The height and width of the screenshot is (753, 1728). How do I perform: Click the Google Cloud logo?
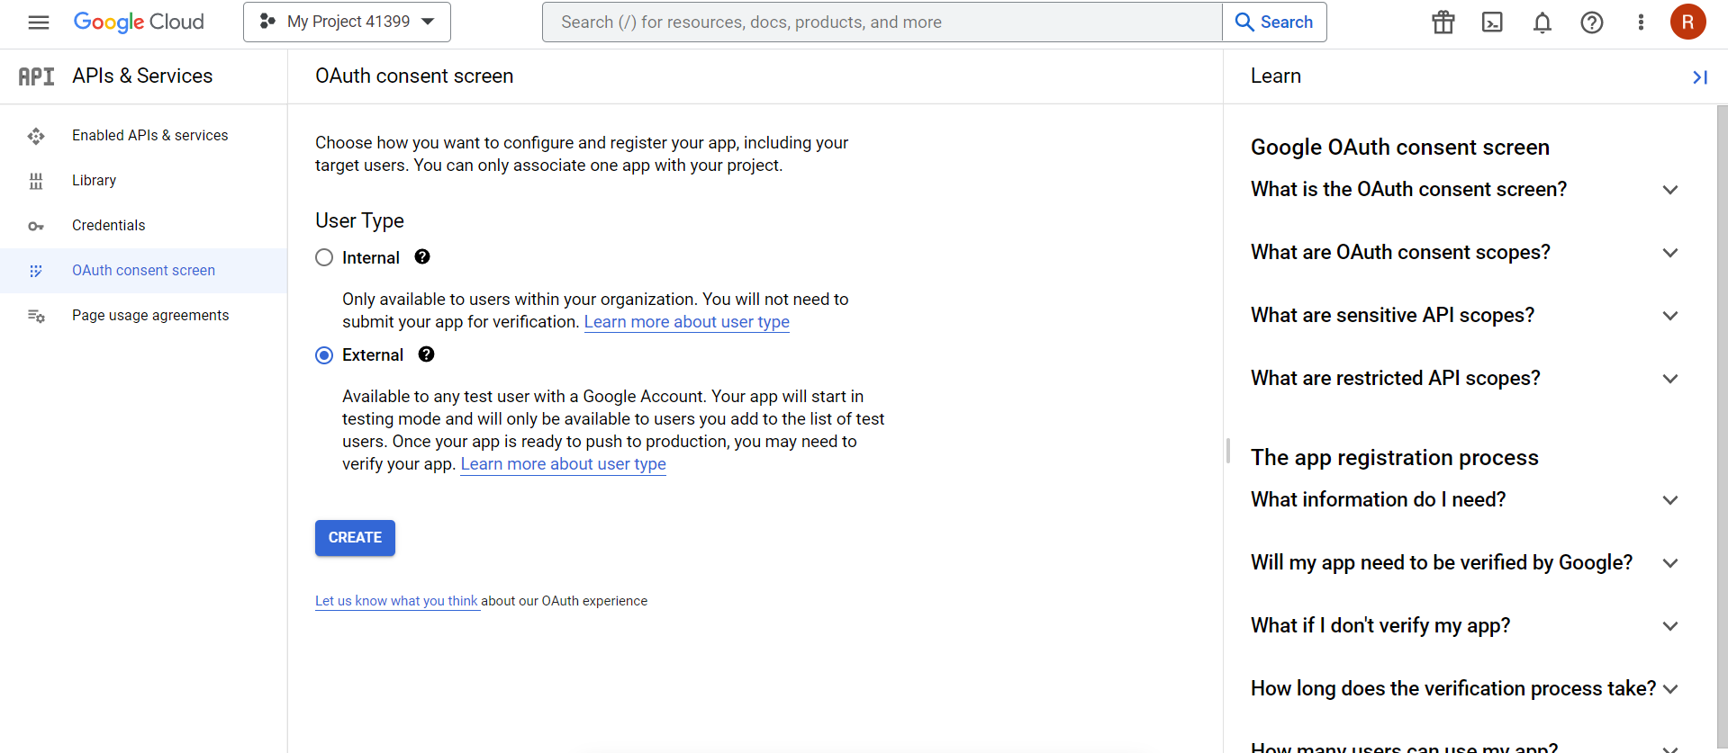click(139, 22)
